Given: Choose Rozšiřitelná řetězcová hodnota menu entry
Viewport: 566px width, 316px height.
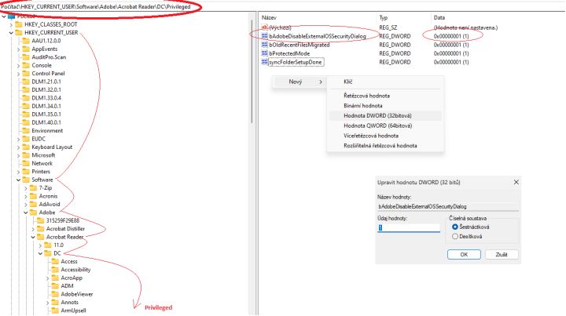Looking at the screenshot, I should 384,146.
